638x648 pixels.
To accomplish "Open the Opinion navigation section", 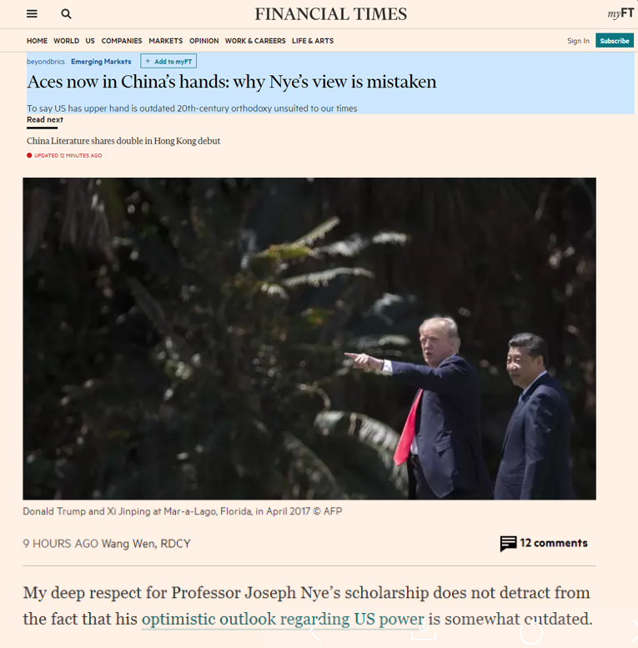I will pos(204,41).
